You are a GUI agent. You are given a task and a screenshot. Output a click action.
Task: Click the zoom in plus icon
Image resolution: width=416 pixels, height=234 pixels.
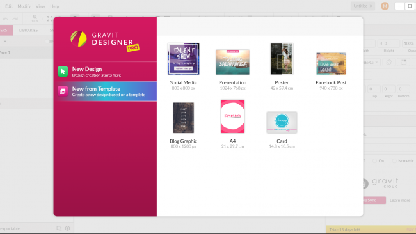click(42, 19)
